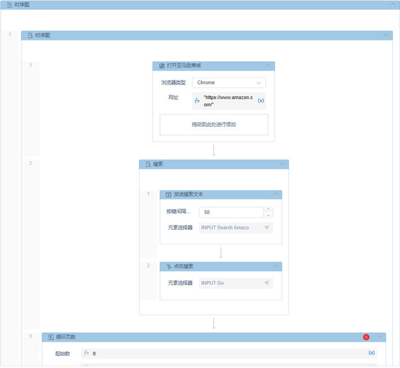Open the variable picker (x) for the URL field
This screenshot has width=400, height=368.
coord(260,101)
